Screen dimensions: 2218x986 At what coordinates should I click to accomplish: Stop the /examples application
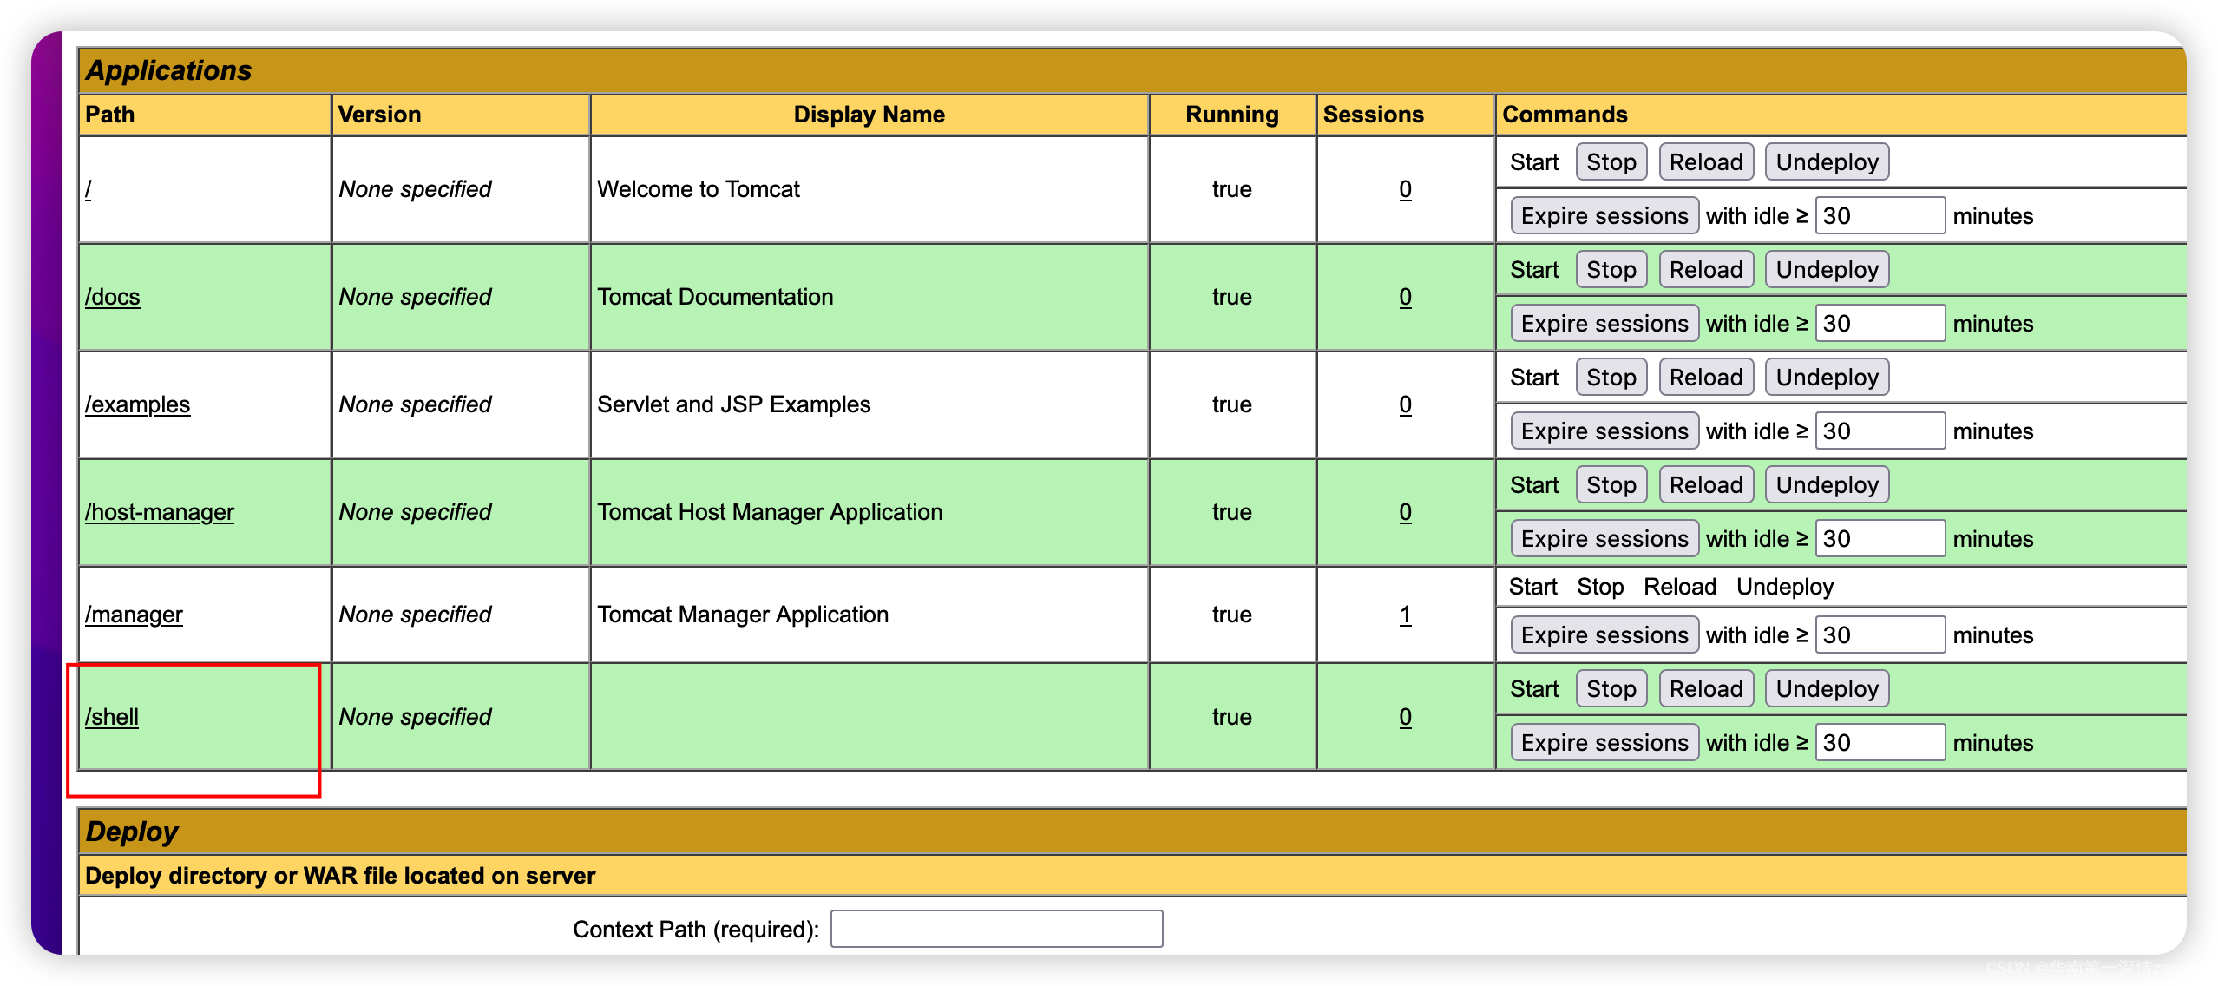click(1611, 378)
